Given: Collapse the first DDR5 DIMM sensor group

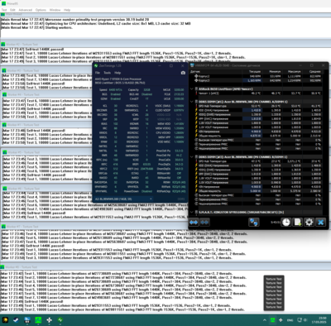Looking at the screenshot, I should (x=192, y=102).
